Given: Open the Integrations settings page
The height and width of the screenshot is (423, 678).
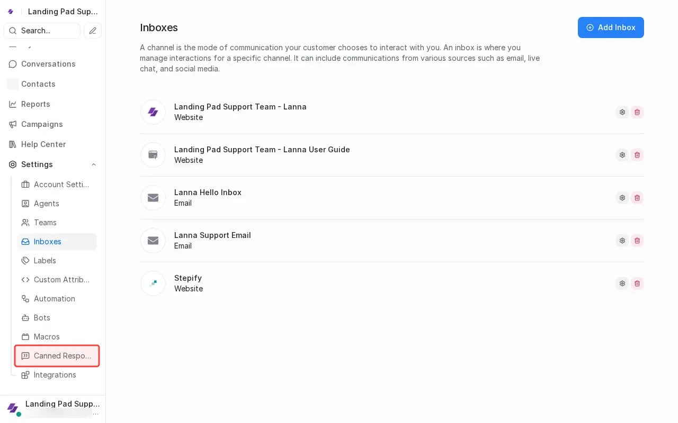Looking at the screenshot, I should click(55, 375).
